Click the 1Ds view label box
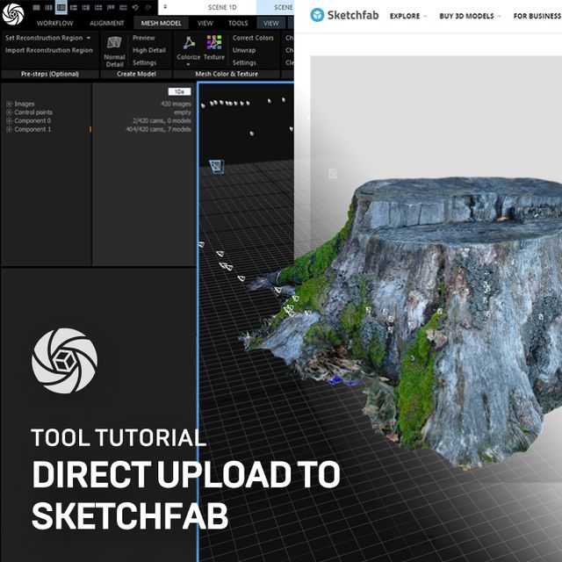 click(179, 91)
